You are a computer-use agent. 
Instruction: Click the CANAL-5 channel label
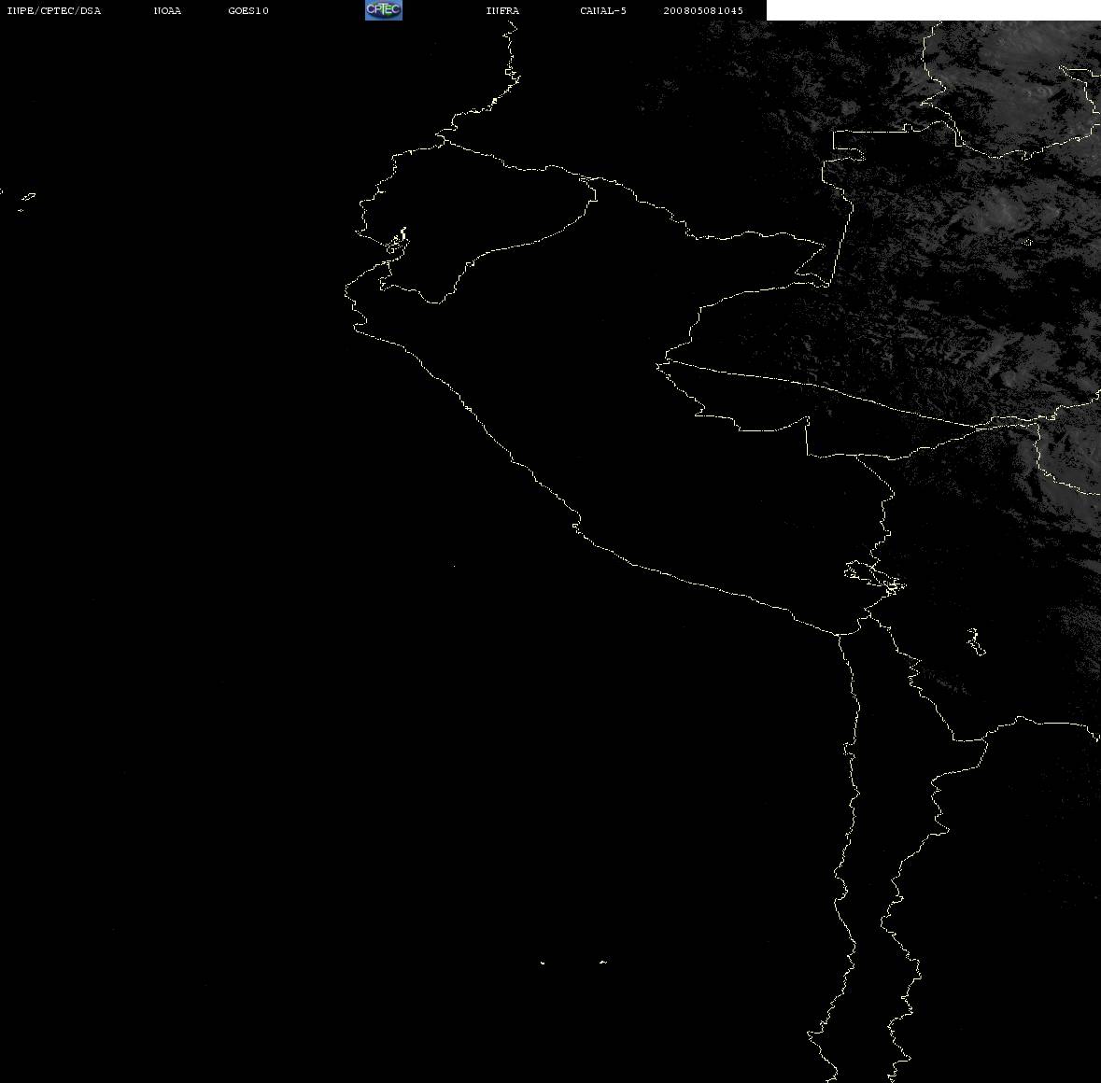pos(603,10)
